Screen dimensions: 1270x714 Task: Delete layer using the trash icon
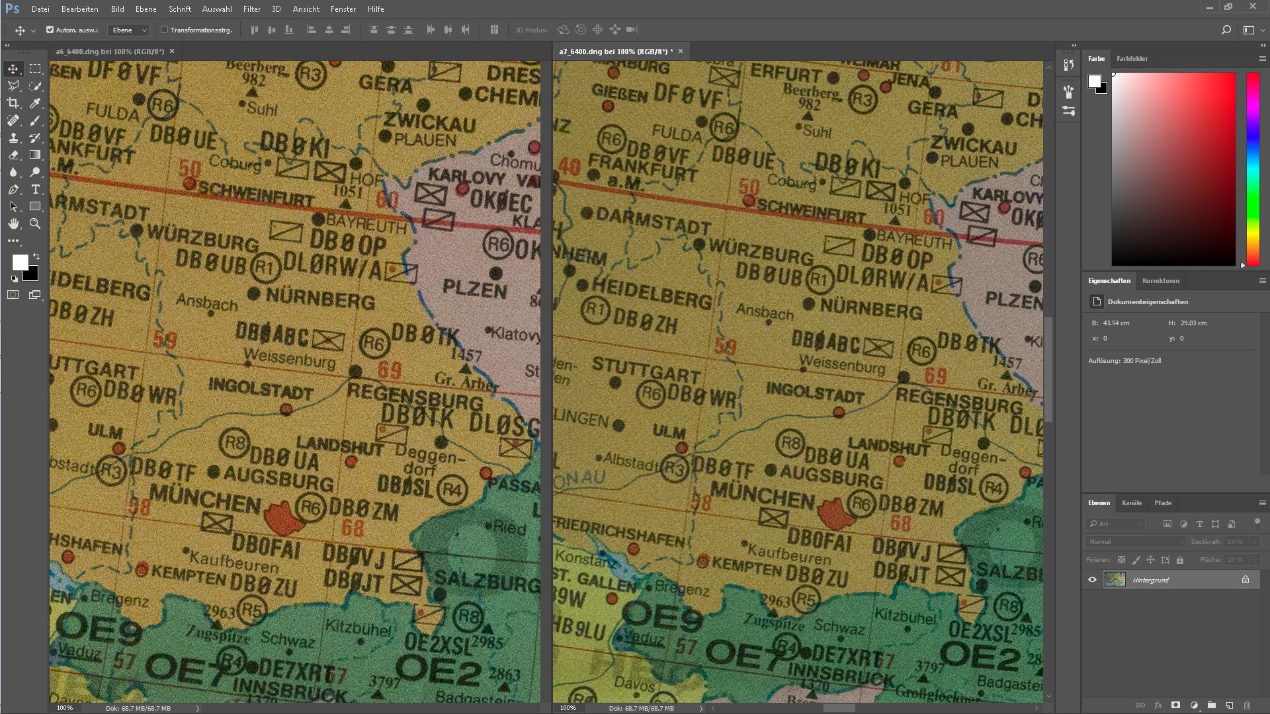1248,705
